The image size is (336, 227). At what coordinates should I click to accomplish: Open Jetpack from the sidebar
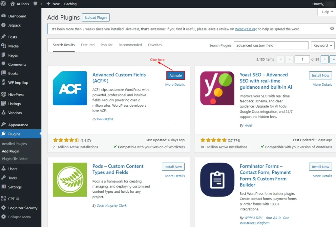(x=14, y=25)
